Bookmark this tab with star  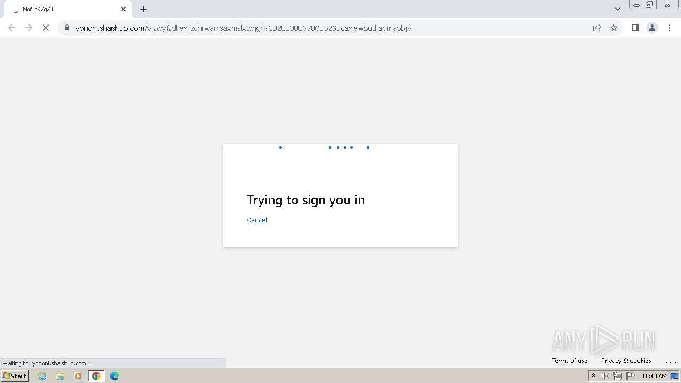(614, 28)
